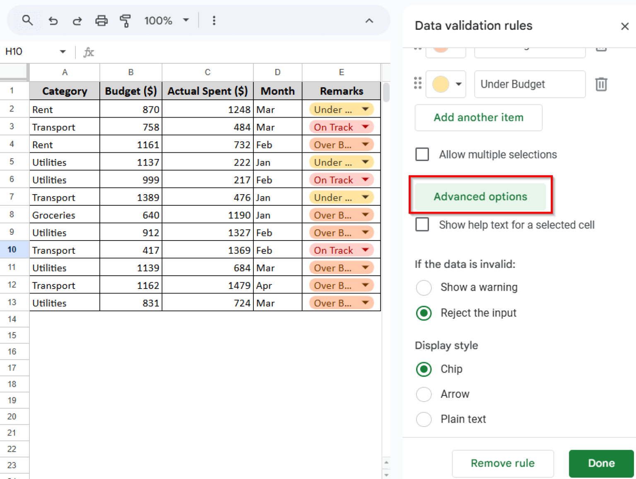
Task: Delete the Under Budget rule via trash icon
Action: pos(601,84)
